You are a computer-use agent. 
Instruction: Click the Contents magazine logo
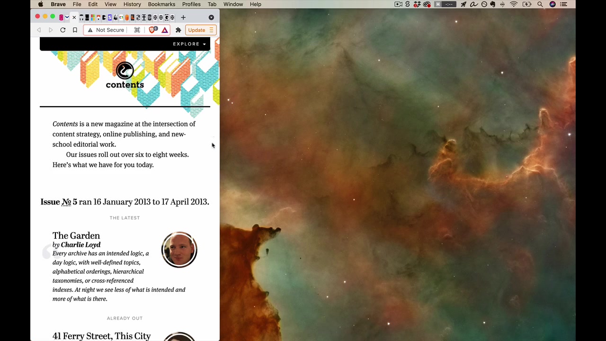pos(125,76)
